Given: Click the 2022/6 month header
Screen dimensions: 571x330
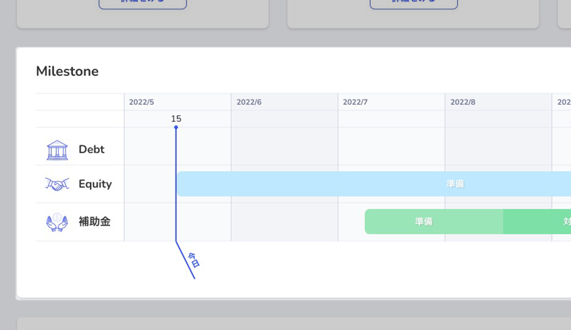Looking at the screenshot, I should click(x=249, y=102).
